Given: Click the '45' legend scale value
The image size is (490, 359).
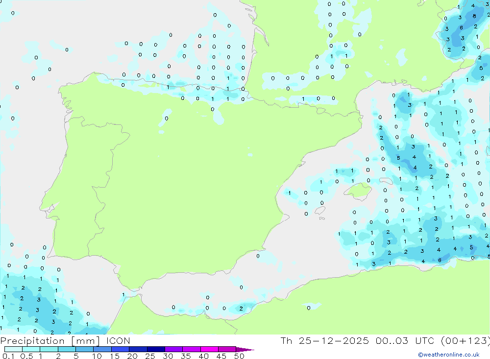Looking at the screenshot, I should pos(221,356).
